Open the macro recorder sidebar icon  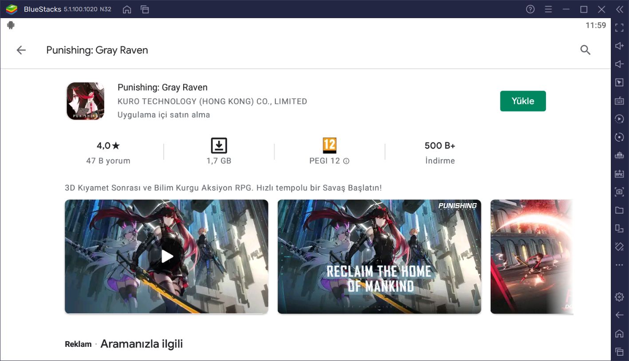619,119
